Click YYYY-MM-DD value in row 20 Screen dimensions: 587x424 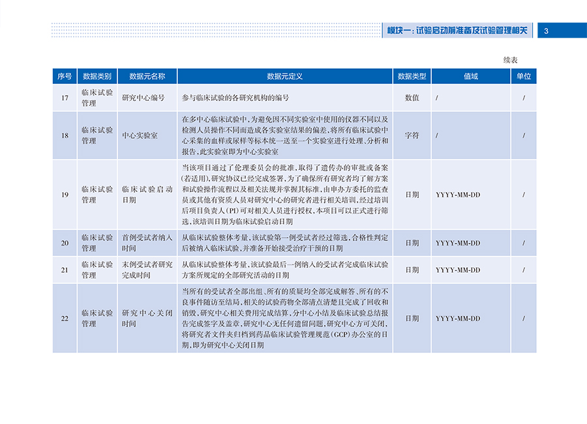(x=458, y=243)
